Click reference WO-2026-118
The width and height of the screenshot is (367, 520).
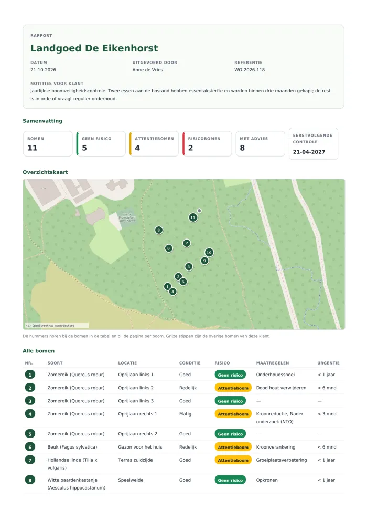[x=250, y=70]
